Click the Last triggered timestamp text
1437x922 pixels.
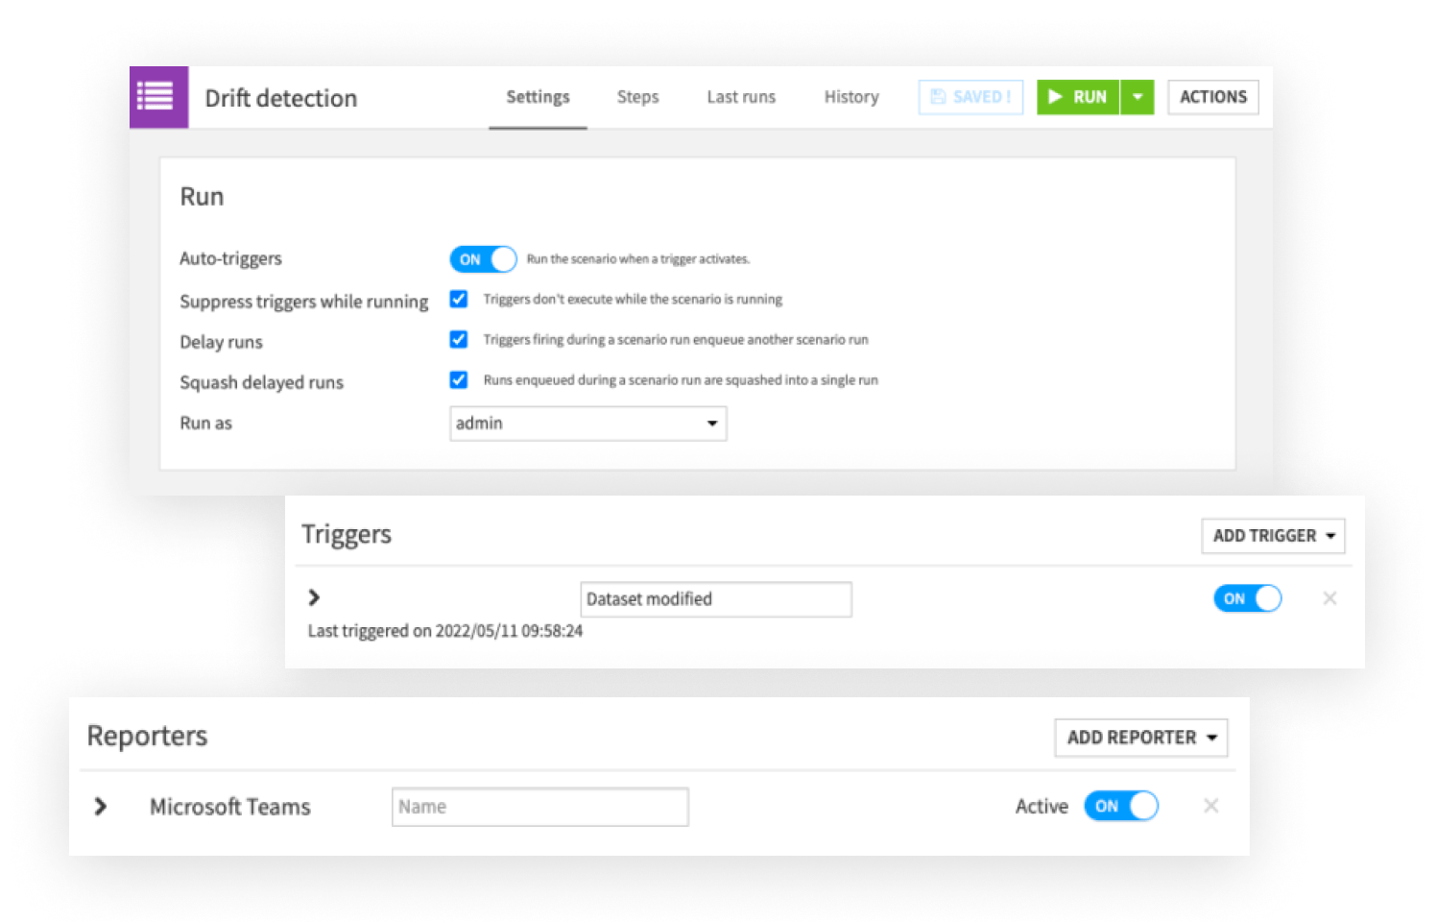point(445,631)
